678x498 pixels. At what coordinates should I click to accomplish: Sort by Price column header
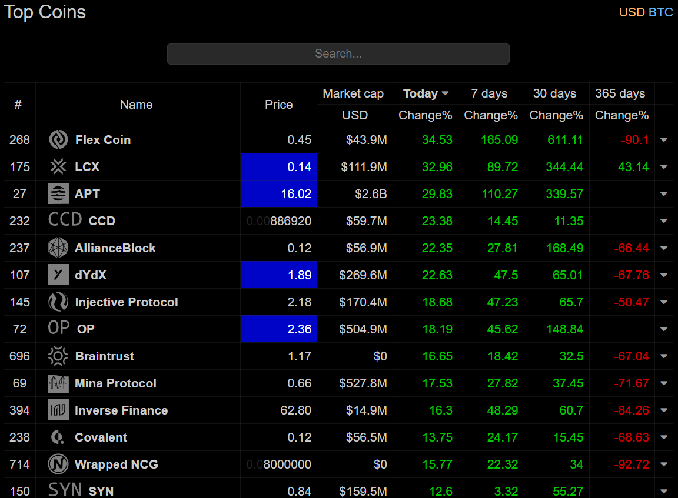coord(278,105)
